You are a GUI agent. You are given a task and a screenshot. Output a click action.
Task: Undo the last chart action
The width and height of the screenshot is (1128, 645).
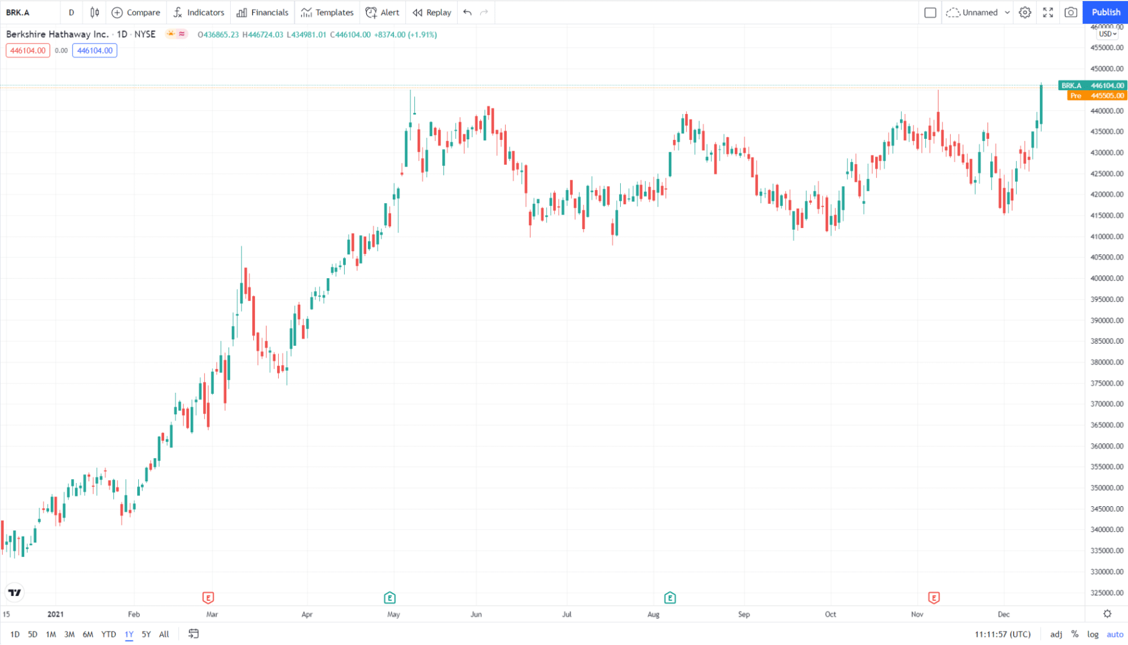pos(467,12)
